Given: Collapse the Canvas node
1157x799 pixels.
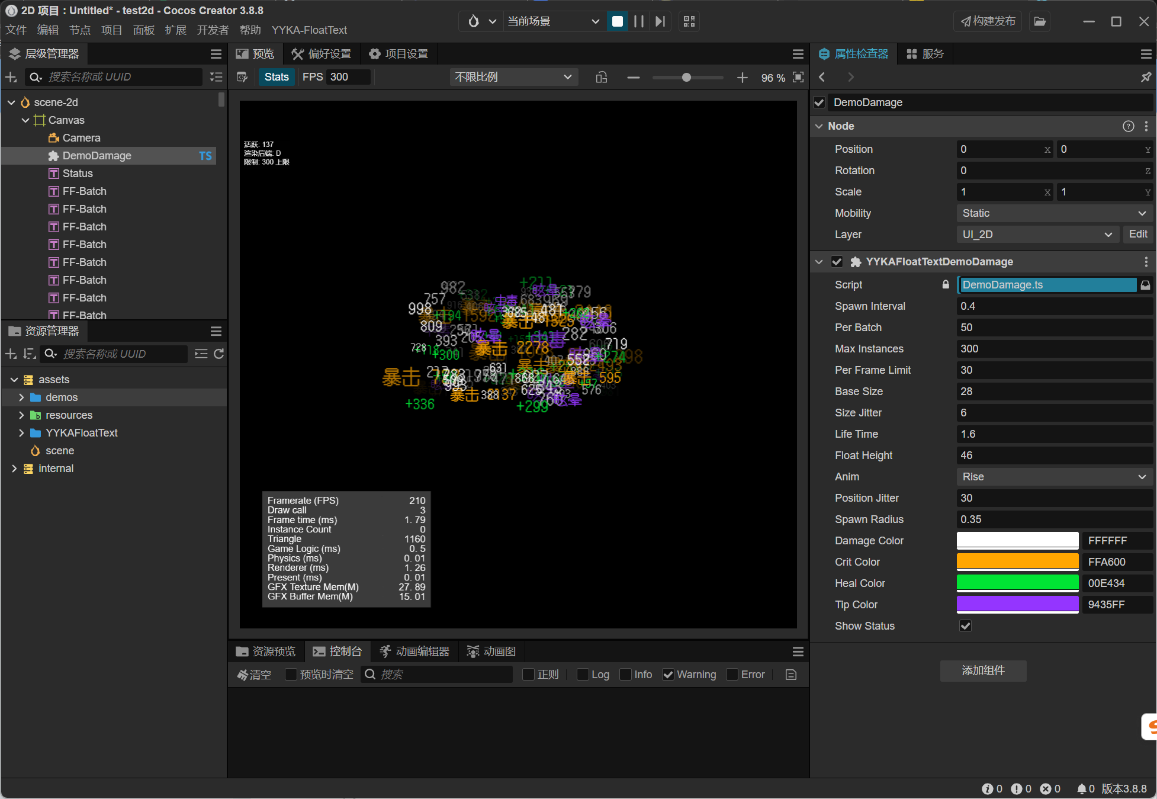Looking at the screenshot, I should click(25, 120).
